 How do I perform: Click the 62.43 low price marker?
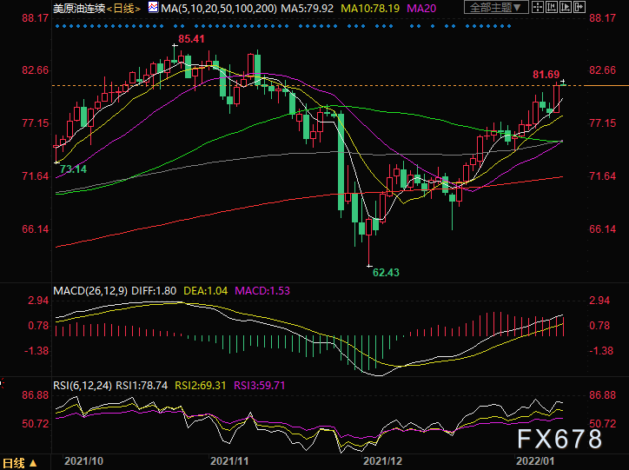click(x=386, y=273)
